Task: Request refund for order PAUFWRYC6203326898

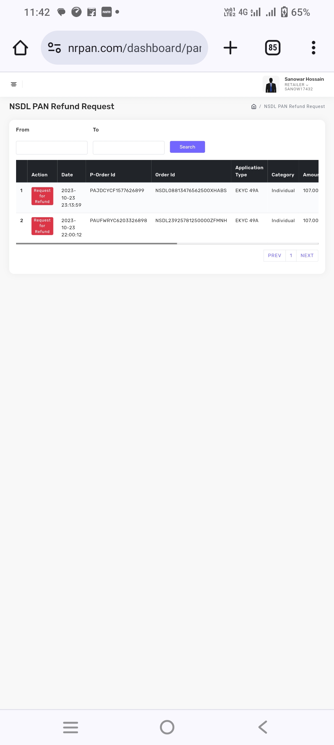Action: click(x=42, y=226)
